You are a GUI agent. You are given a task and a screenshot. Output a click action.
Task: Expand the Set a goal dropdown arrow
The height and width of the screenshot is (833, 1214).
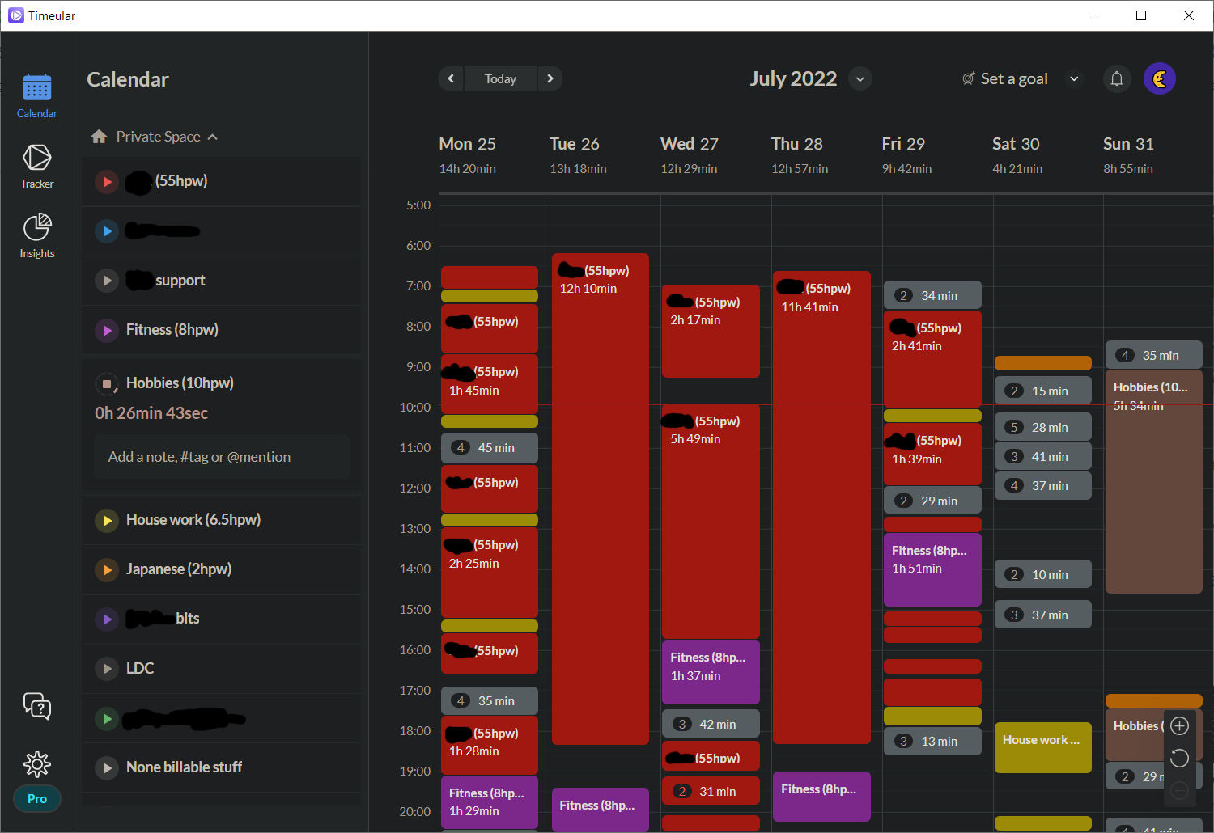coord(1074,78)
